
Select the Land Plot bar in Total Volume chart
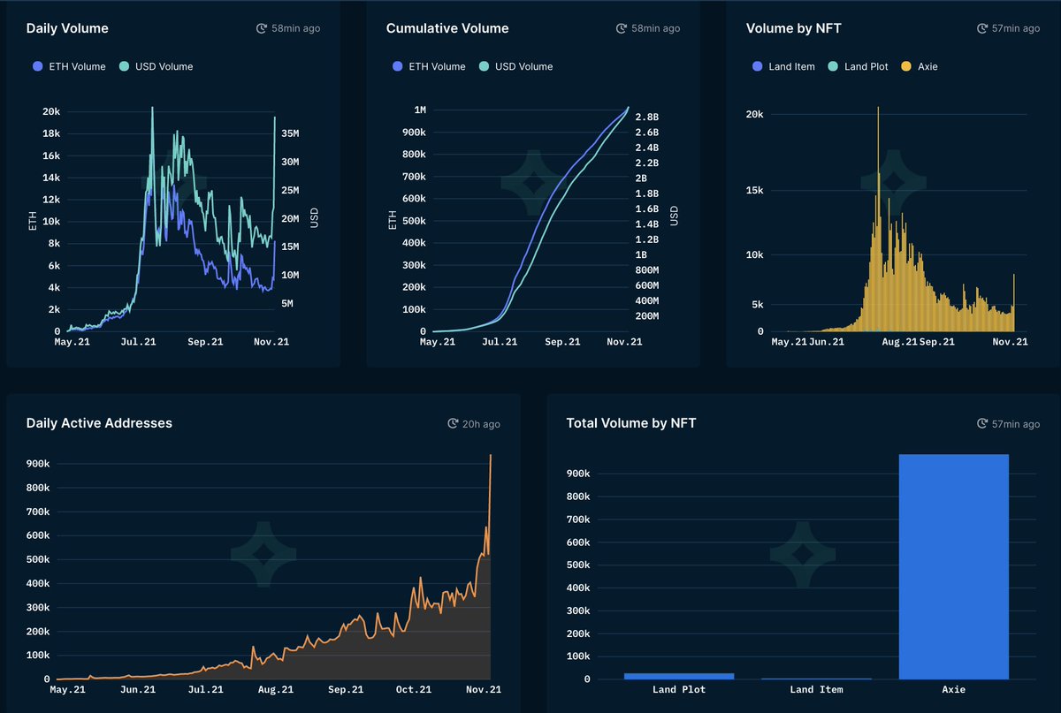coord(679,676)
